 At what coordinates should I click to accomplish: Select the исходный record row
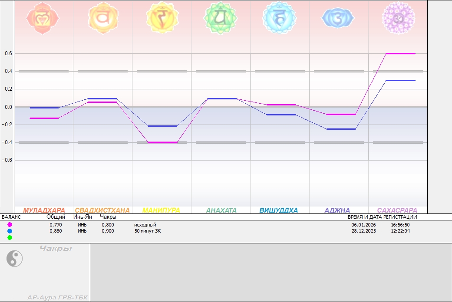[145, 225]
